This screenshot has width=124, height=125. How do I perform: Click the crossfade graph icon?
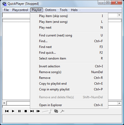tap(62, 111)
